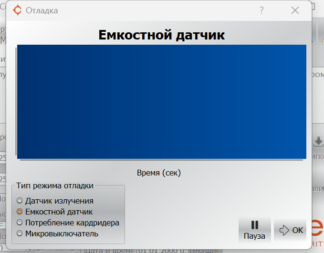
Task: Confirm the dialog with OK button
Action: [290, 230]
